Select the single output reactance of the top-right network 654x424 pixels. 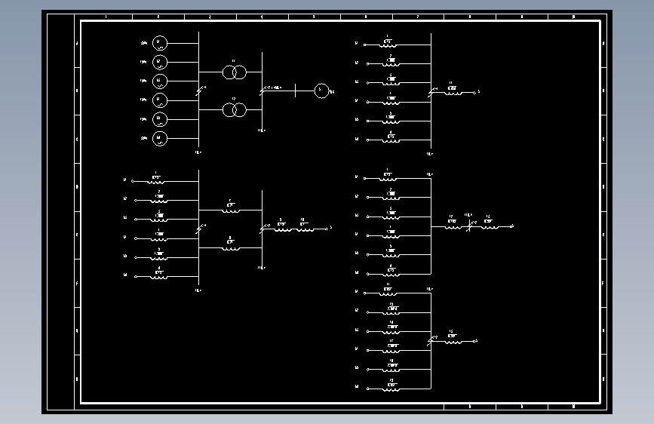453,93
